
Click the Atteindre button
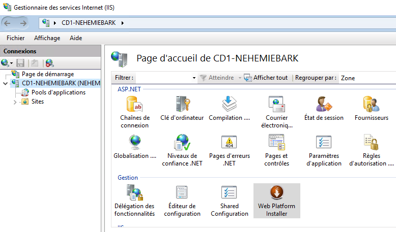[217, 78]
